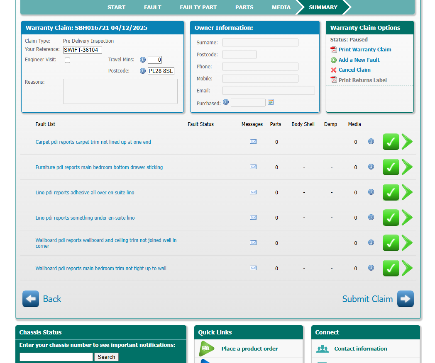435x363 pixels.
Task: Click green checkmark for Furniture drawer fault
Action: click(391, 167)
